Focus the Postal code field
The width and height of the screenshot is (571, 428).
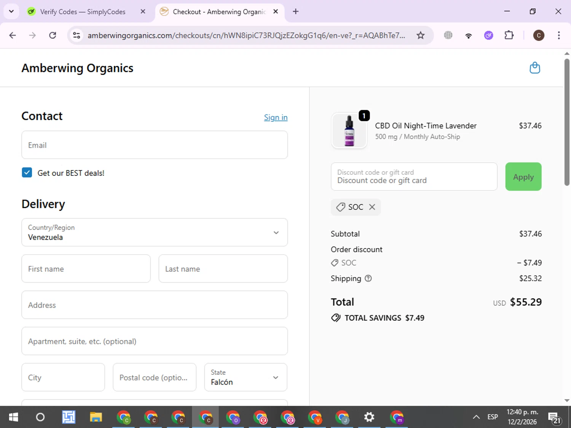tap(155, 377)
